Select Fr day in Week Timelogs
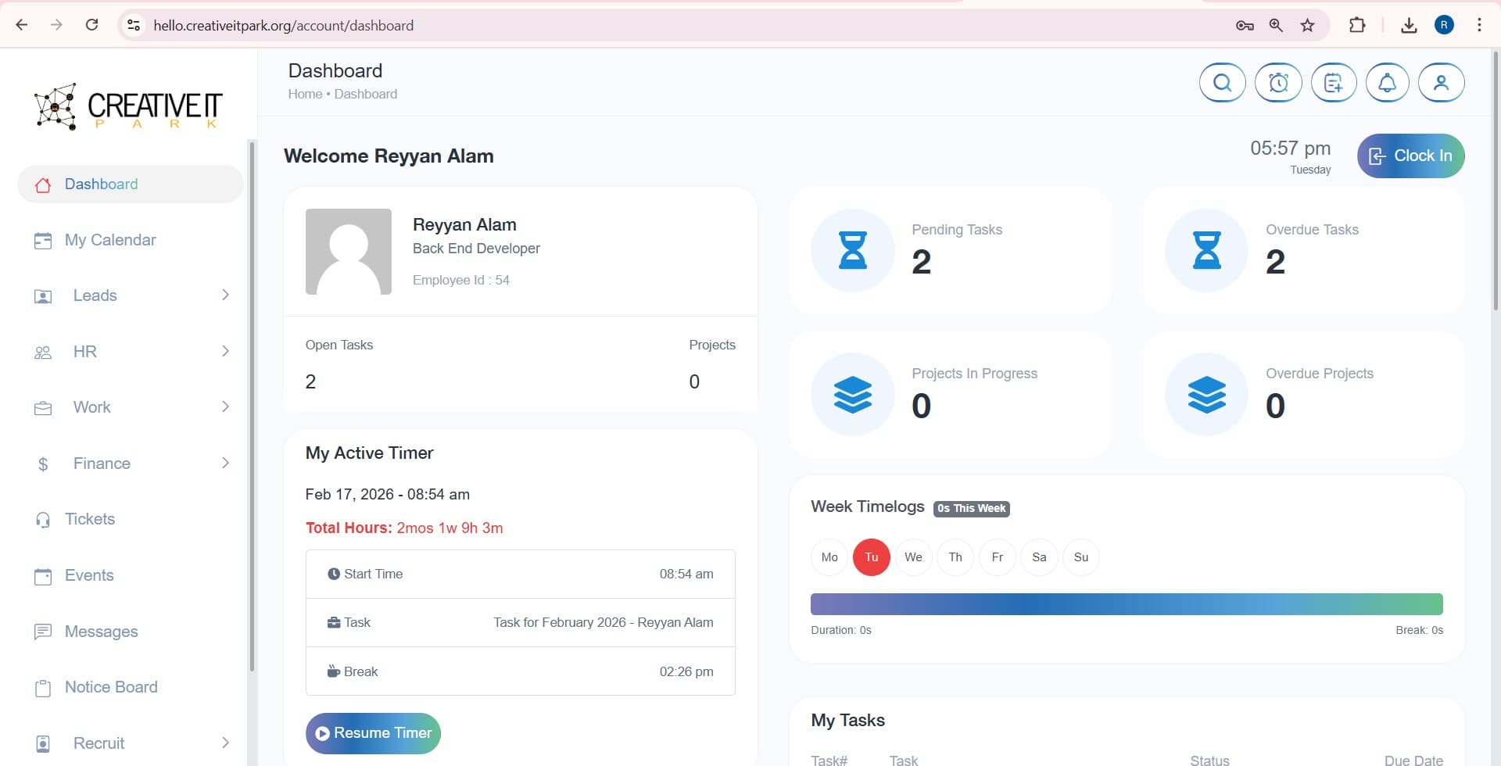 click(997, 557)
